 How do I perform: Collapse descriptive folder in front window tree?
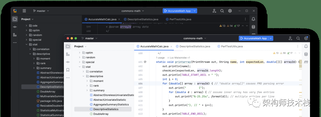[84, 76]
